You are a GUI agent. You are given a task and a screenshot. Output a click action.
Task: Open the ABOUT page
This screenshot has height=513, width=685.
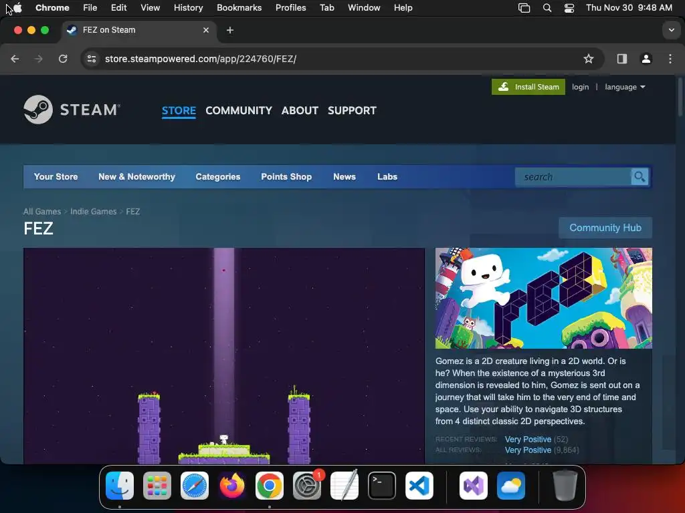[300, 110]
